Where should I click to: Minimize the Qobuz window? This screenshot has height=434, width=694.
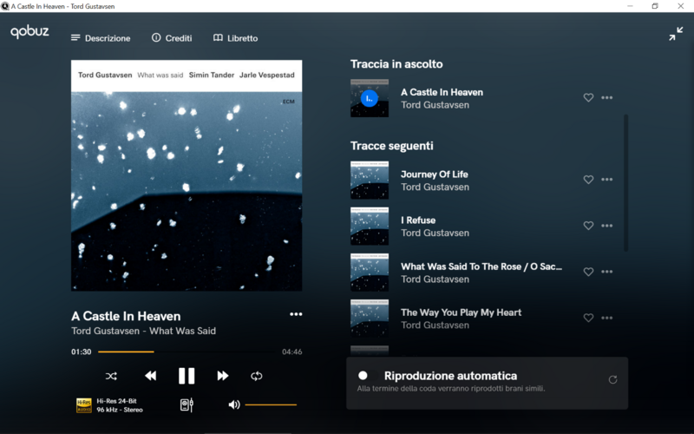pos(630,6)
